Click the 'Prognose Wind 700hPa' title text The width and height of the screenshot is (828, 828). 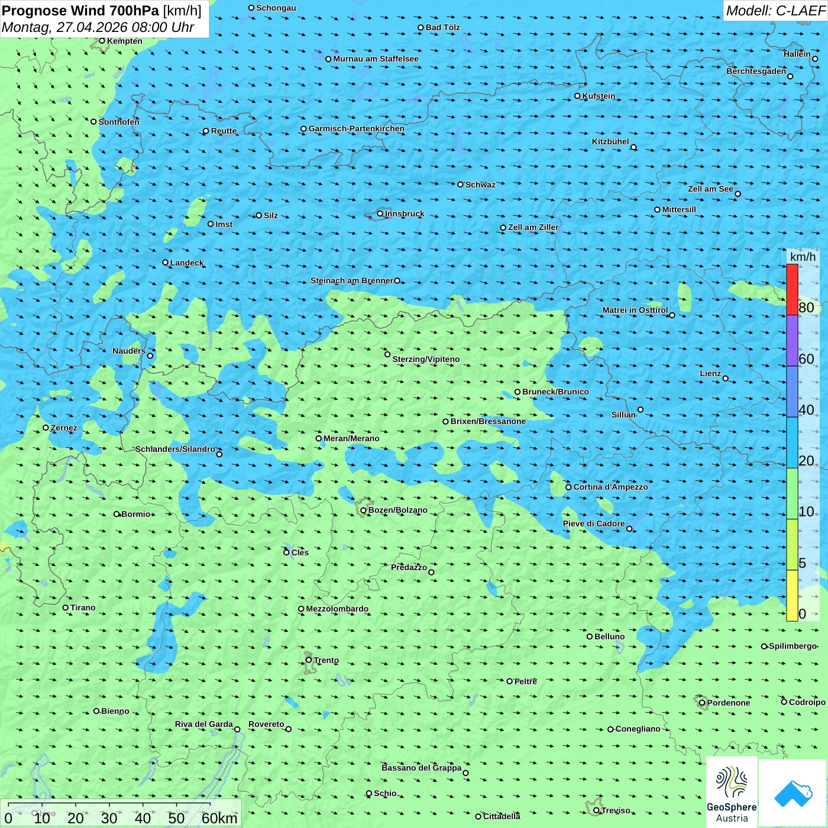click(81, 11)
